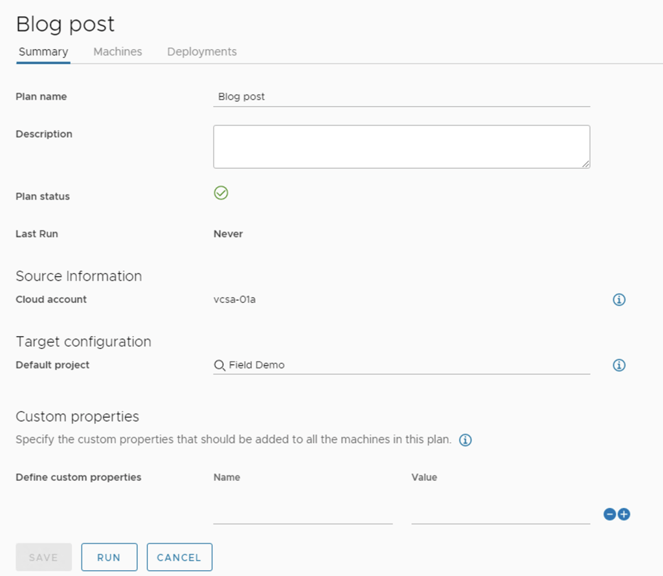Viewport: 663px width, 576px height.
Task: Remove custom property row with minus icon
Action: (609, 515)
